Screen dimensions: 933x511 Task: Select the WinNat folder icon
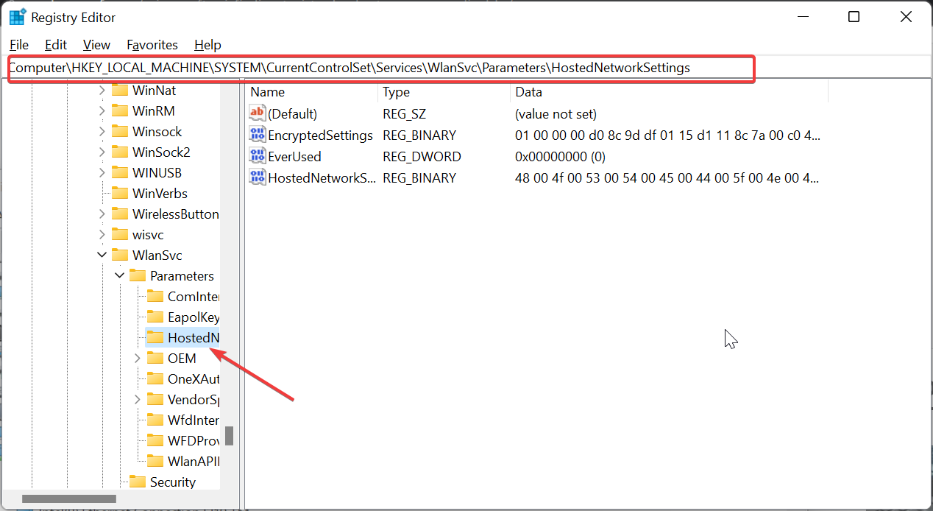pos(120,91)
